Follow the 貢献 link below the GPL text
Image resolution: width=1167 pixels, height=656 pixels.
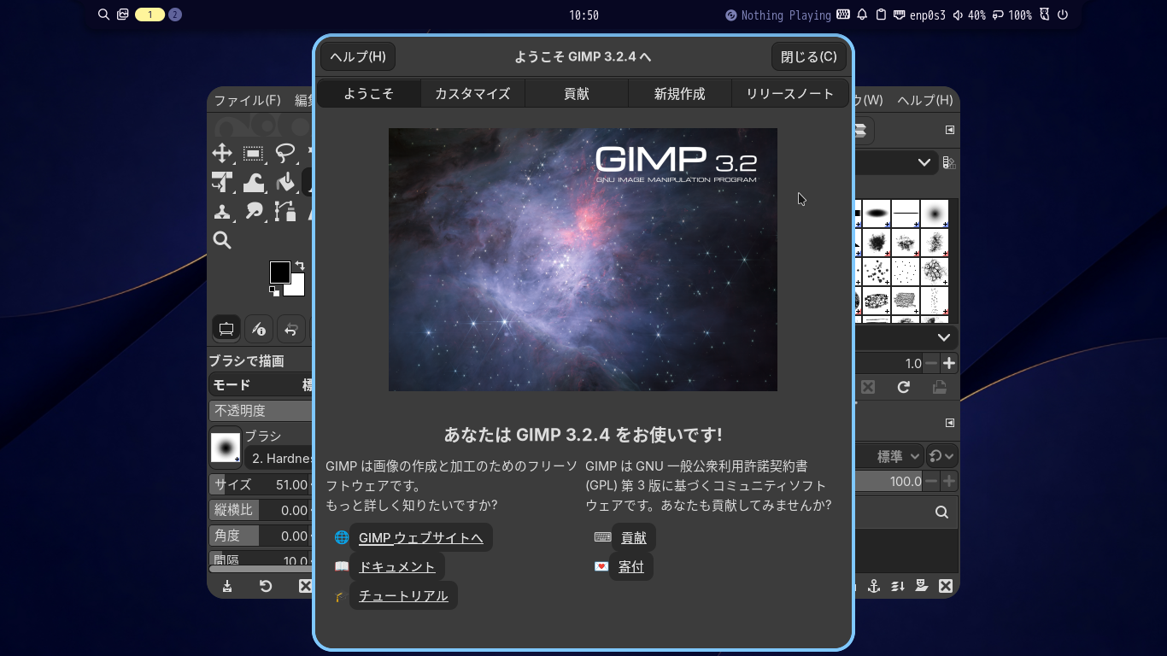tap(633, 538)
